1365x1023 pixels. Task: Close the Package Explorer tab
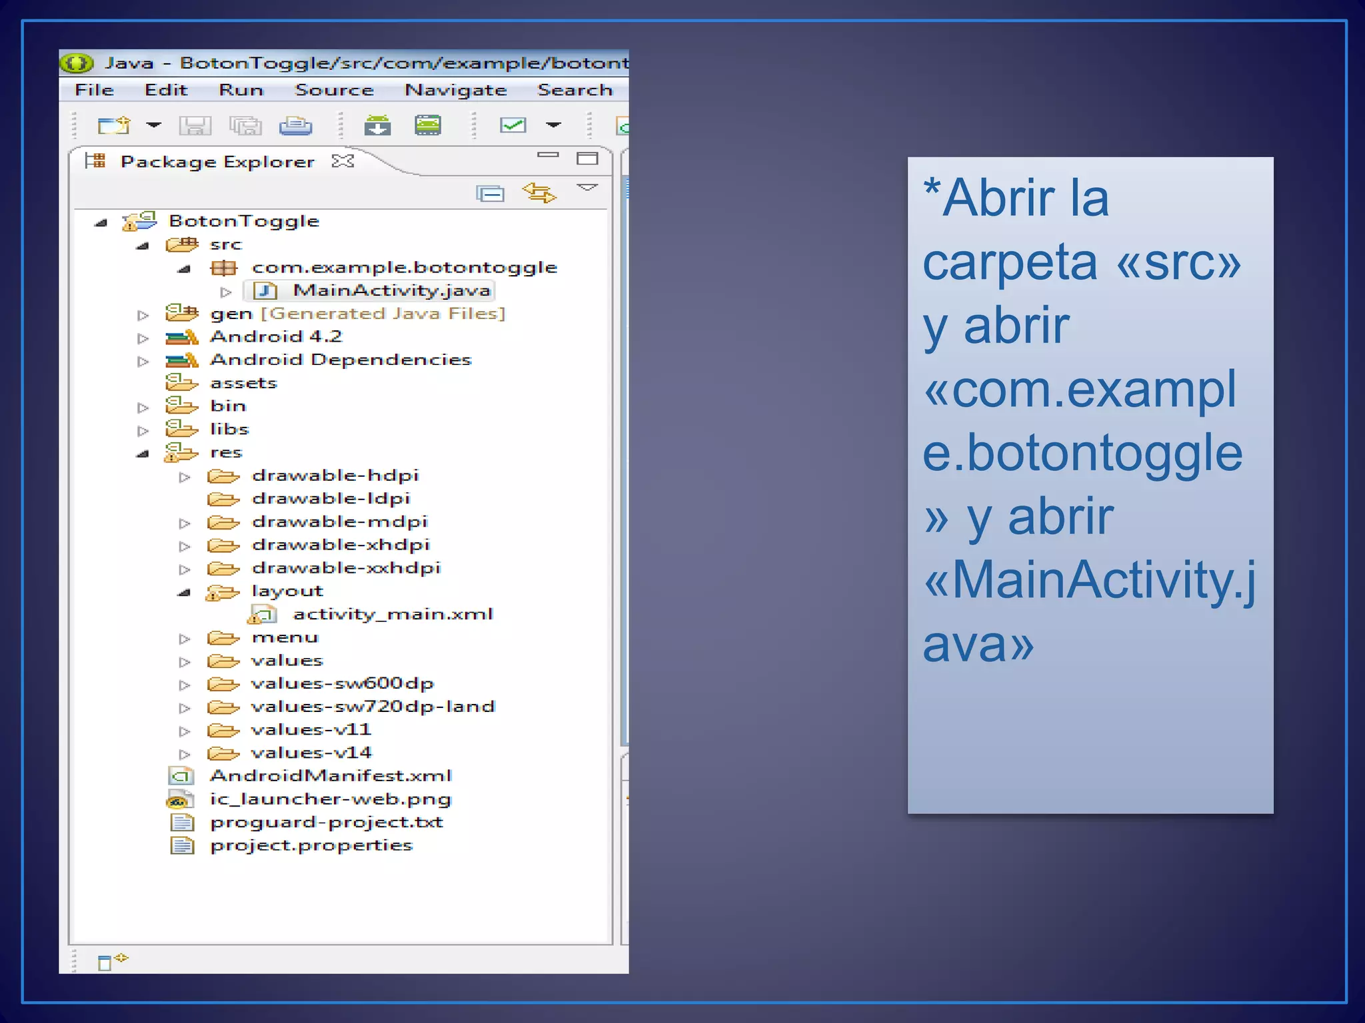tap(343, 161)
